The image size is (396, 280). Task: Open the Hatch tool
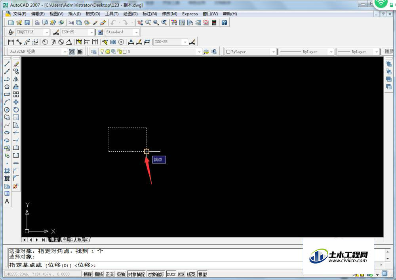click(7, 171)
